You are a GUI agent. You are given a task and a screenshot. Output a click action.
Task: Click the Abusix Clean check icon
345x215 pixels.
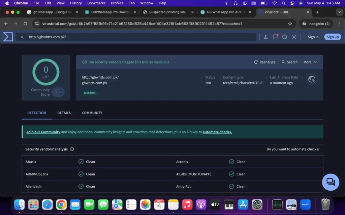coord(81,162)
